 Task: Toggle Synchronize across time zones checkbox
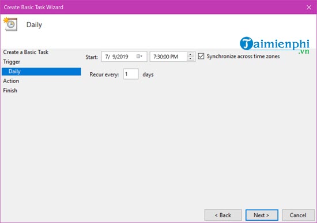pos(201,56)
